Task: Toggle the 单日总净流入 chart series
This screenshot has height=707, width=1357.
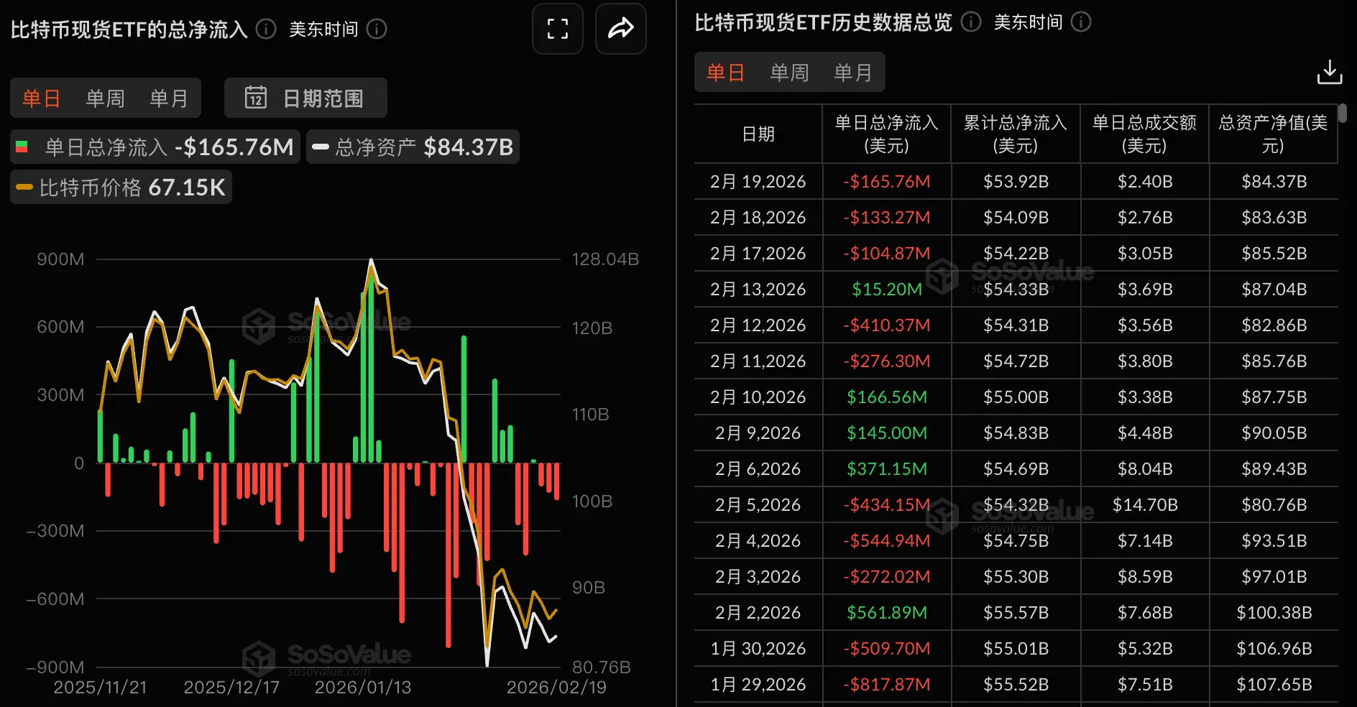Action: tap(155, 147)
